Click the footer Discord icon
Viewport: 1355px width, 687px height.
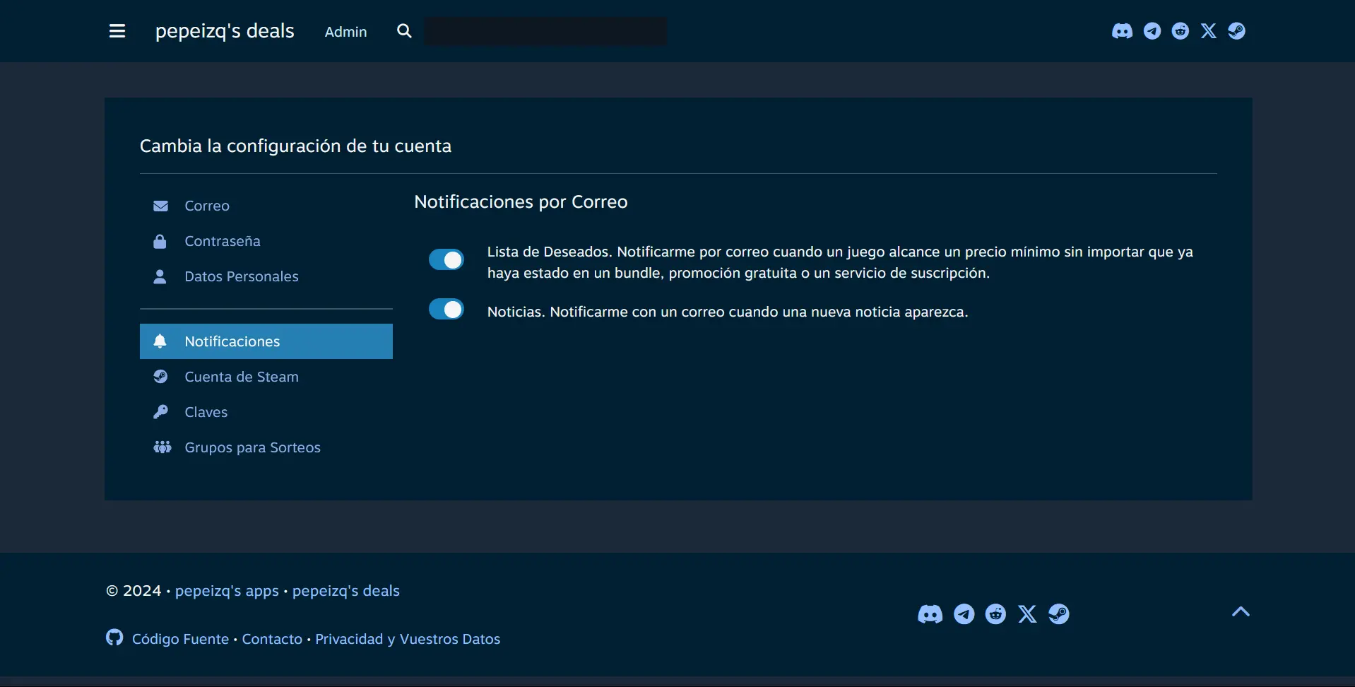[x=930, y=614]
